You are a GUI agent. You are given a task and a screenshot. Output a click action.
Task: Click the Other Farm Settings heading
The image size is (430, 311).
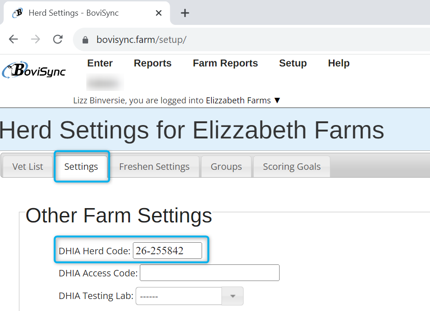click(x=119, y=215)
